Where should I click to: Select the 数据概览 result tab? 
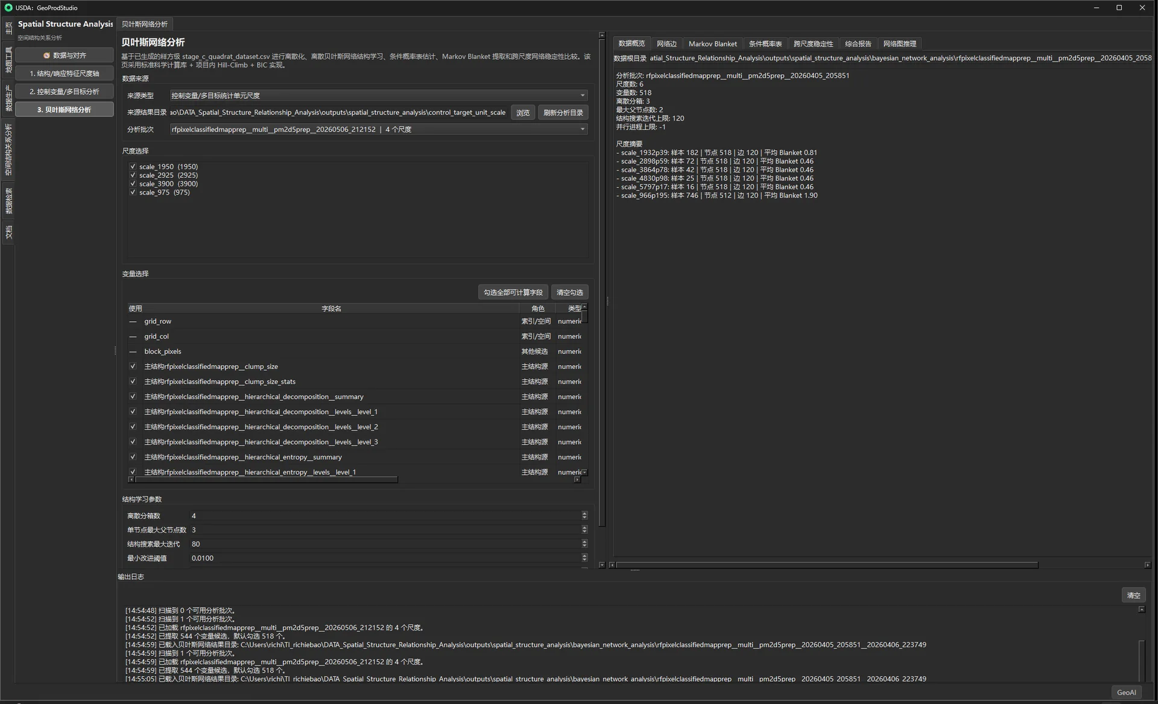pyautogui.click(x=631, y=43)
